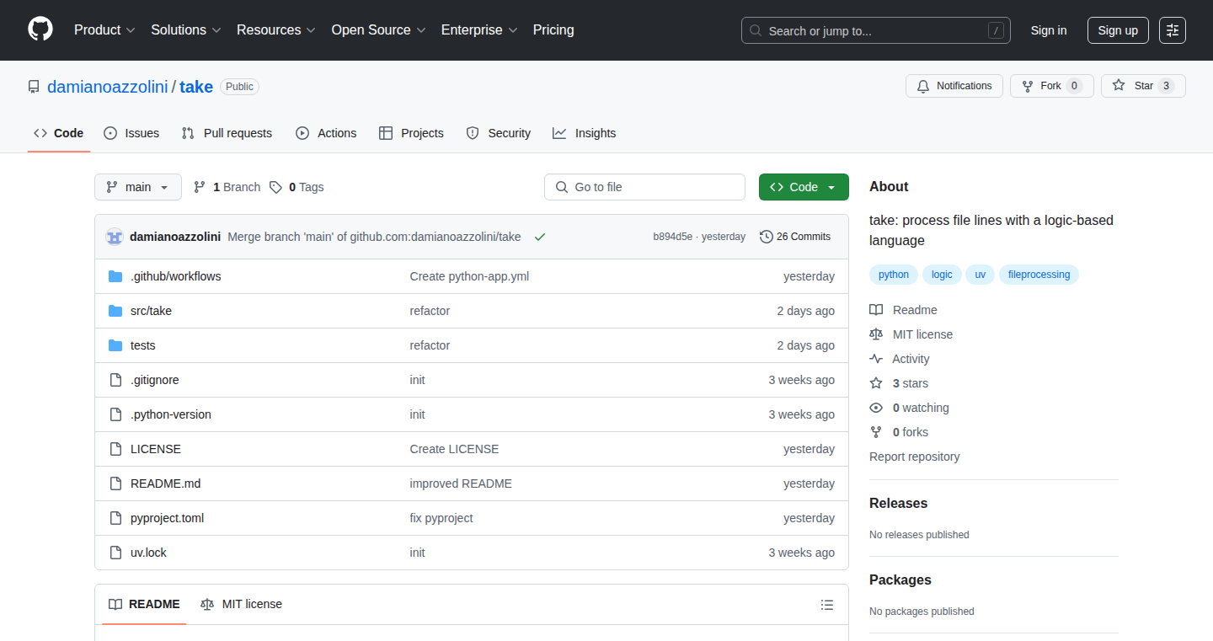Expand the Product menu

[x=104, y=29]
